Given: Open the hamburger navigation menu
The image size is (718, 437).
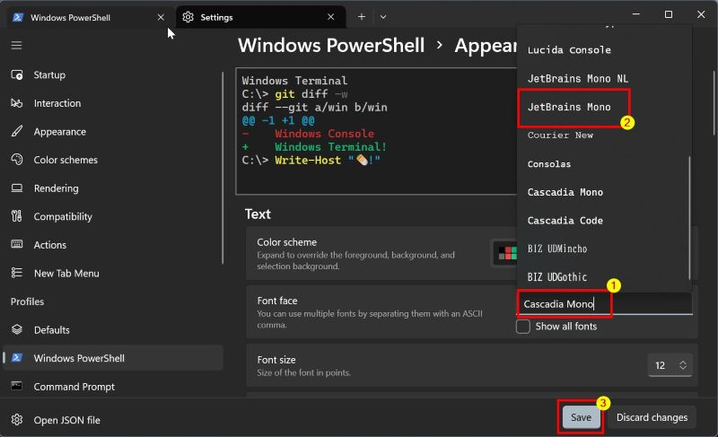Looking at the screenshot, I should click(x=16, y=45).
